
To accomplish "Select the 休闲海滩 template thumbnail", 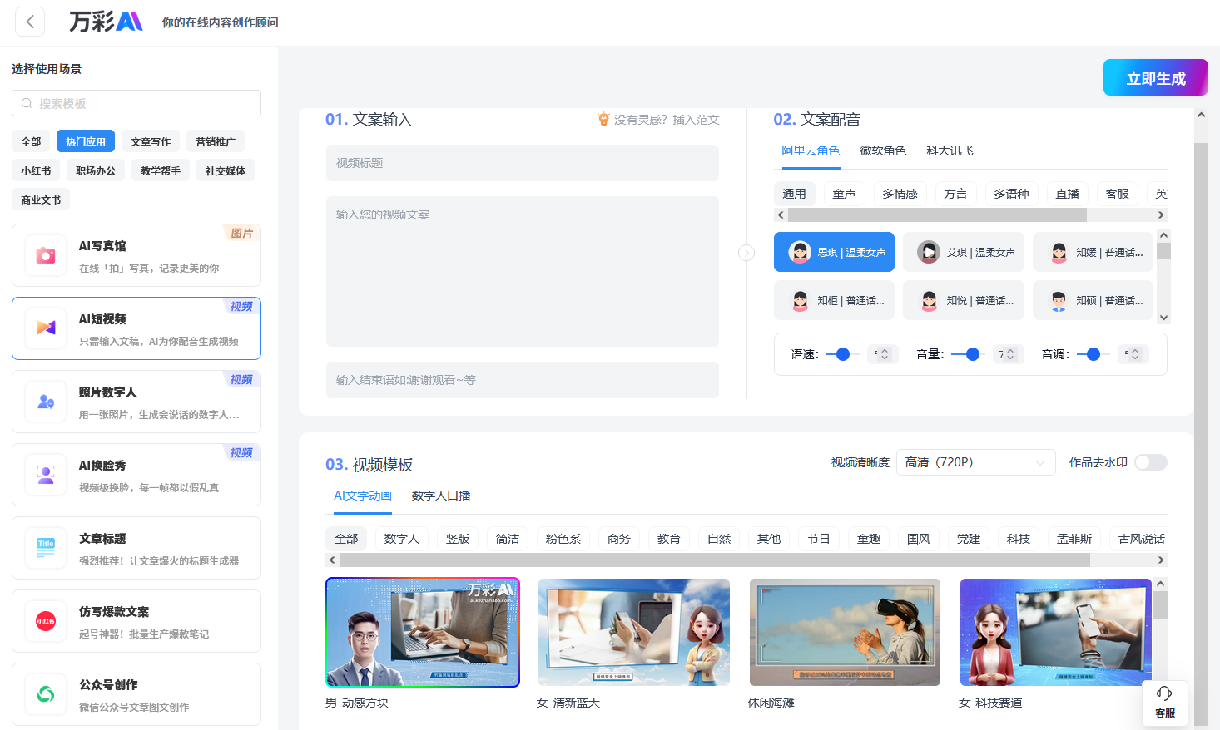I will (x=845, y=633).
